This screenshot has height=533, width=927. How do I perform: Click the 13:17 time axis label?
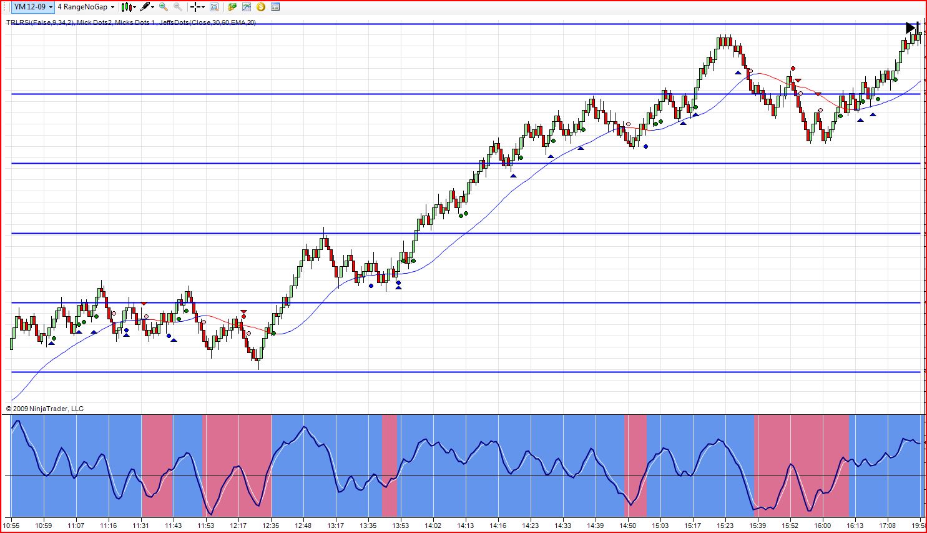click(x=336, y=526)
